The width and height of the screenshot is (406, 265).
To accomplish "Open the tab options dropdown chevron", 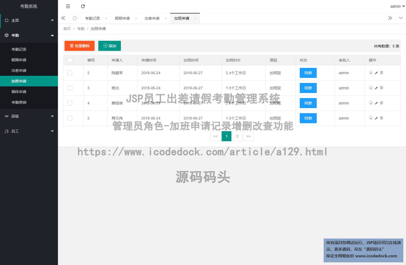I will click(x=401, y=18).
